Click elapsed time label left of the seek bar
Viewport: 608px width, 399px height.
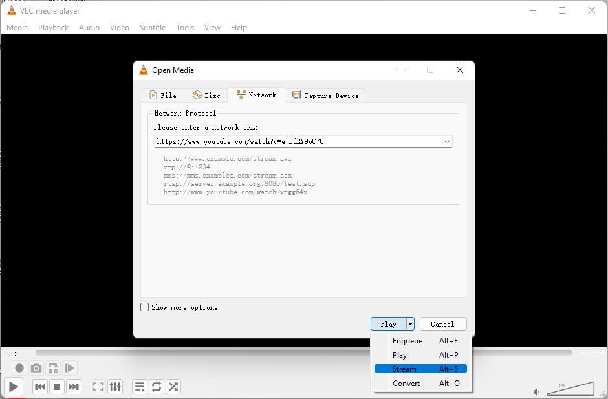click(16, 353)
